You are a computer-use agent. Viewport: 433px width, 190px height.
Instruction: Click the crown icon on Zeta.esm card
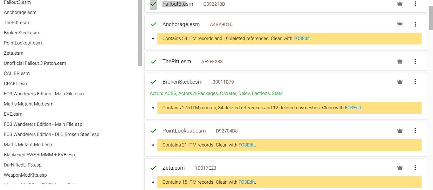pyautogui.click(x=400, y=168)
